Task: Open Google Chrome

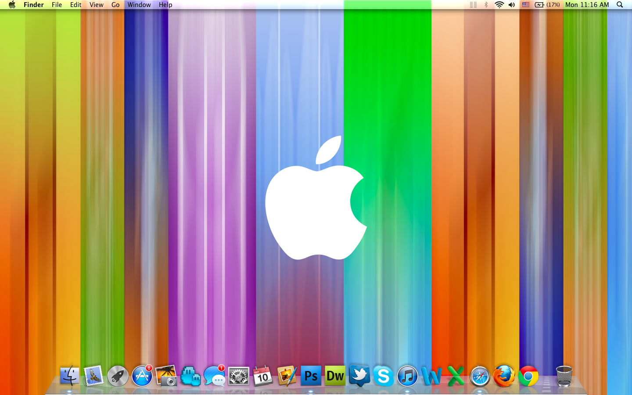Action: click(x=528, y=376)
